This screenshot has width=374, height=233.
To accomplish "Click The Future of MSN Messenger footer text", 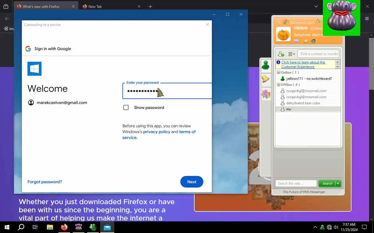I will 304,192.
